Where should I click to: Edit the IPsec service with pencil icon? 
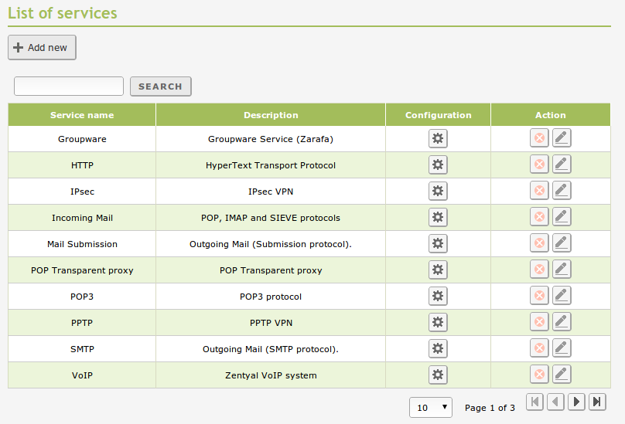pyautogui.click(x=562, y=191)
